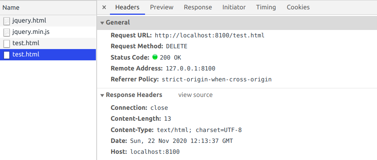Select the Initiator tab
Screen dimensions: 377x160
(x=234, y=7)
